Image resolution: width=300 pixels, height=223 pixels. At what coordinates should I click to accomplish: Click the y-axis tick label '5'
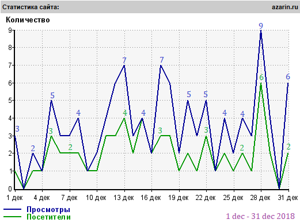[10, 101]
